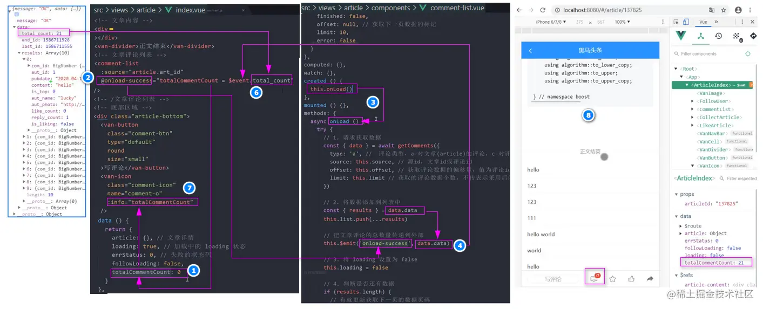
Task: Tap the back chevron in app header
Action: pyautogui.click(x=530, y=51)
